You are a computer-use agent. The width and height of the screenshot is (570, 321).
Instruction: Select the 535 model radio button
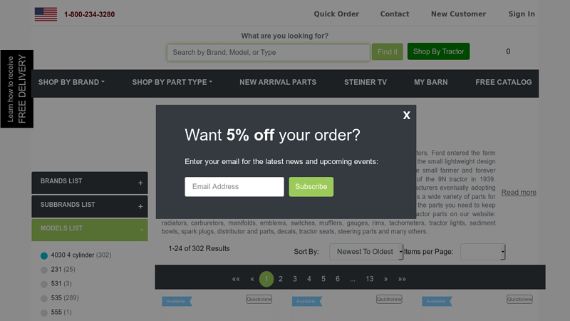click(x=44, y=298)
